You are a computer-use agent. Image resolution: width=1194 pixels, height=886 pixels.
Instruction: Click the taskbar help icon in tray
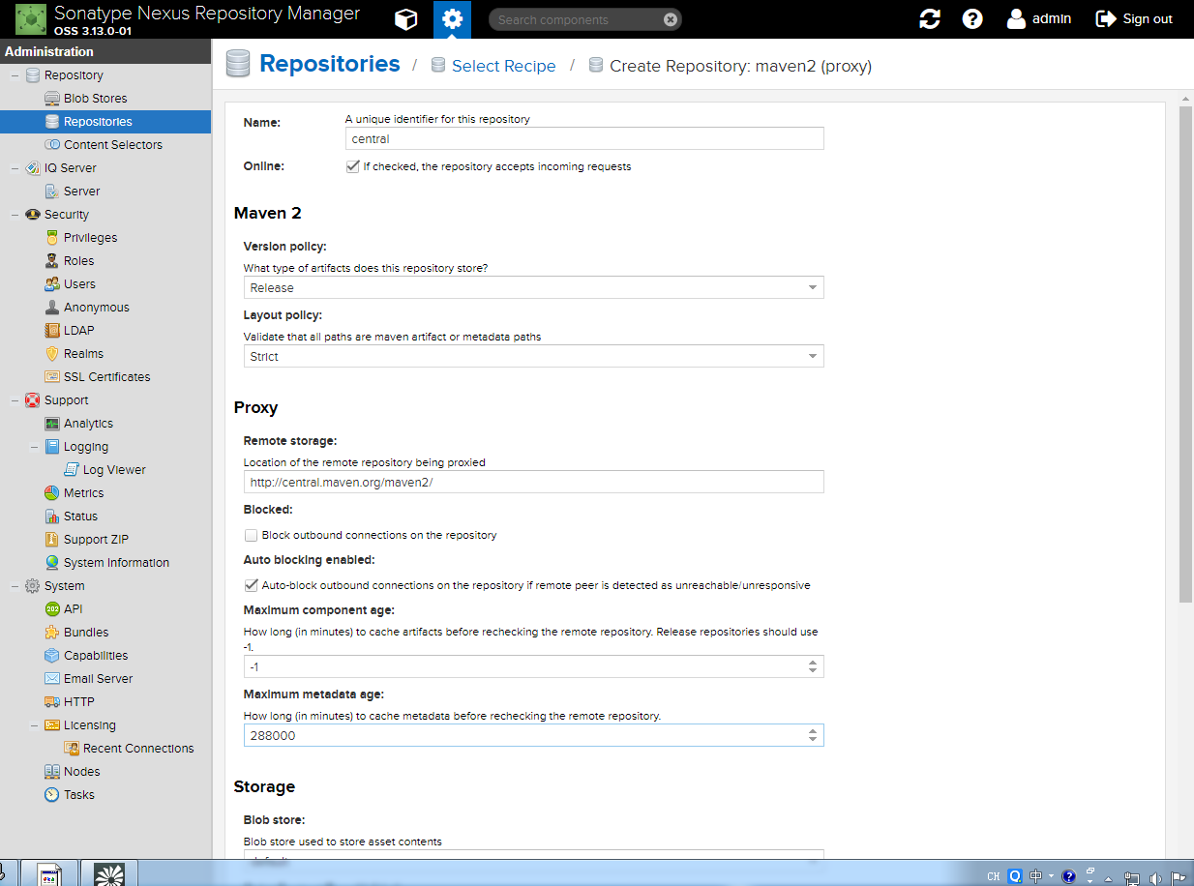coord(1068,876)
